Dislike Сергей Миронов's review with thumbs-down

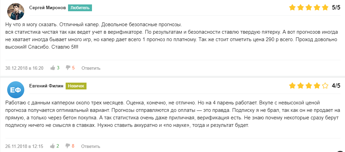click(x=68, y=68)
